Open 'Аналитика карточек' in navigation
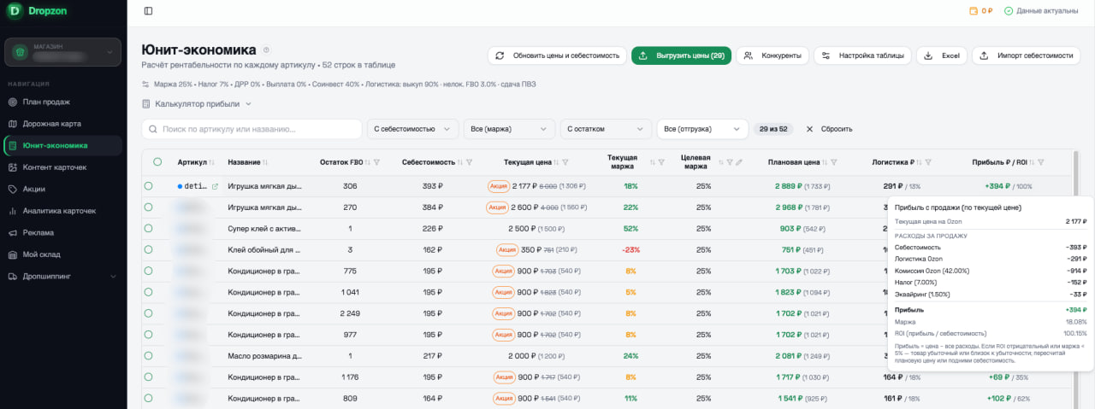 pos(62,211)
